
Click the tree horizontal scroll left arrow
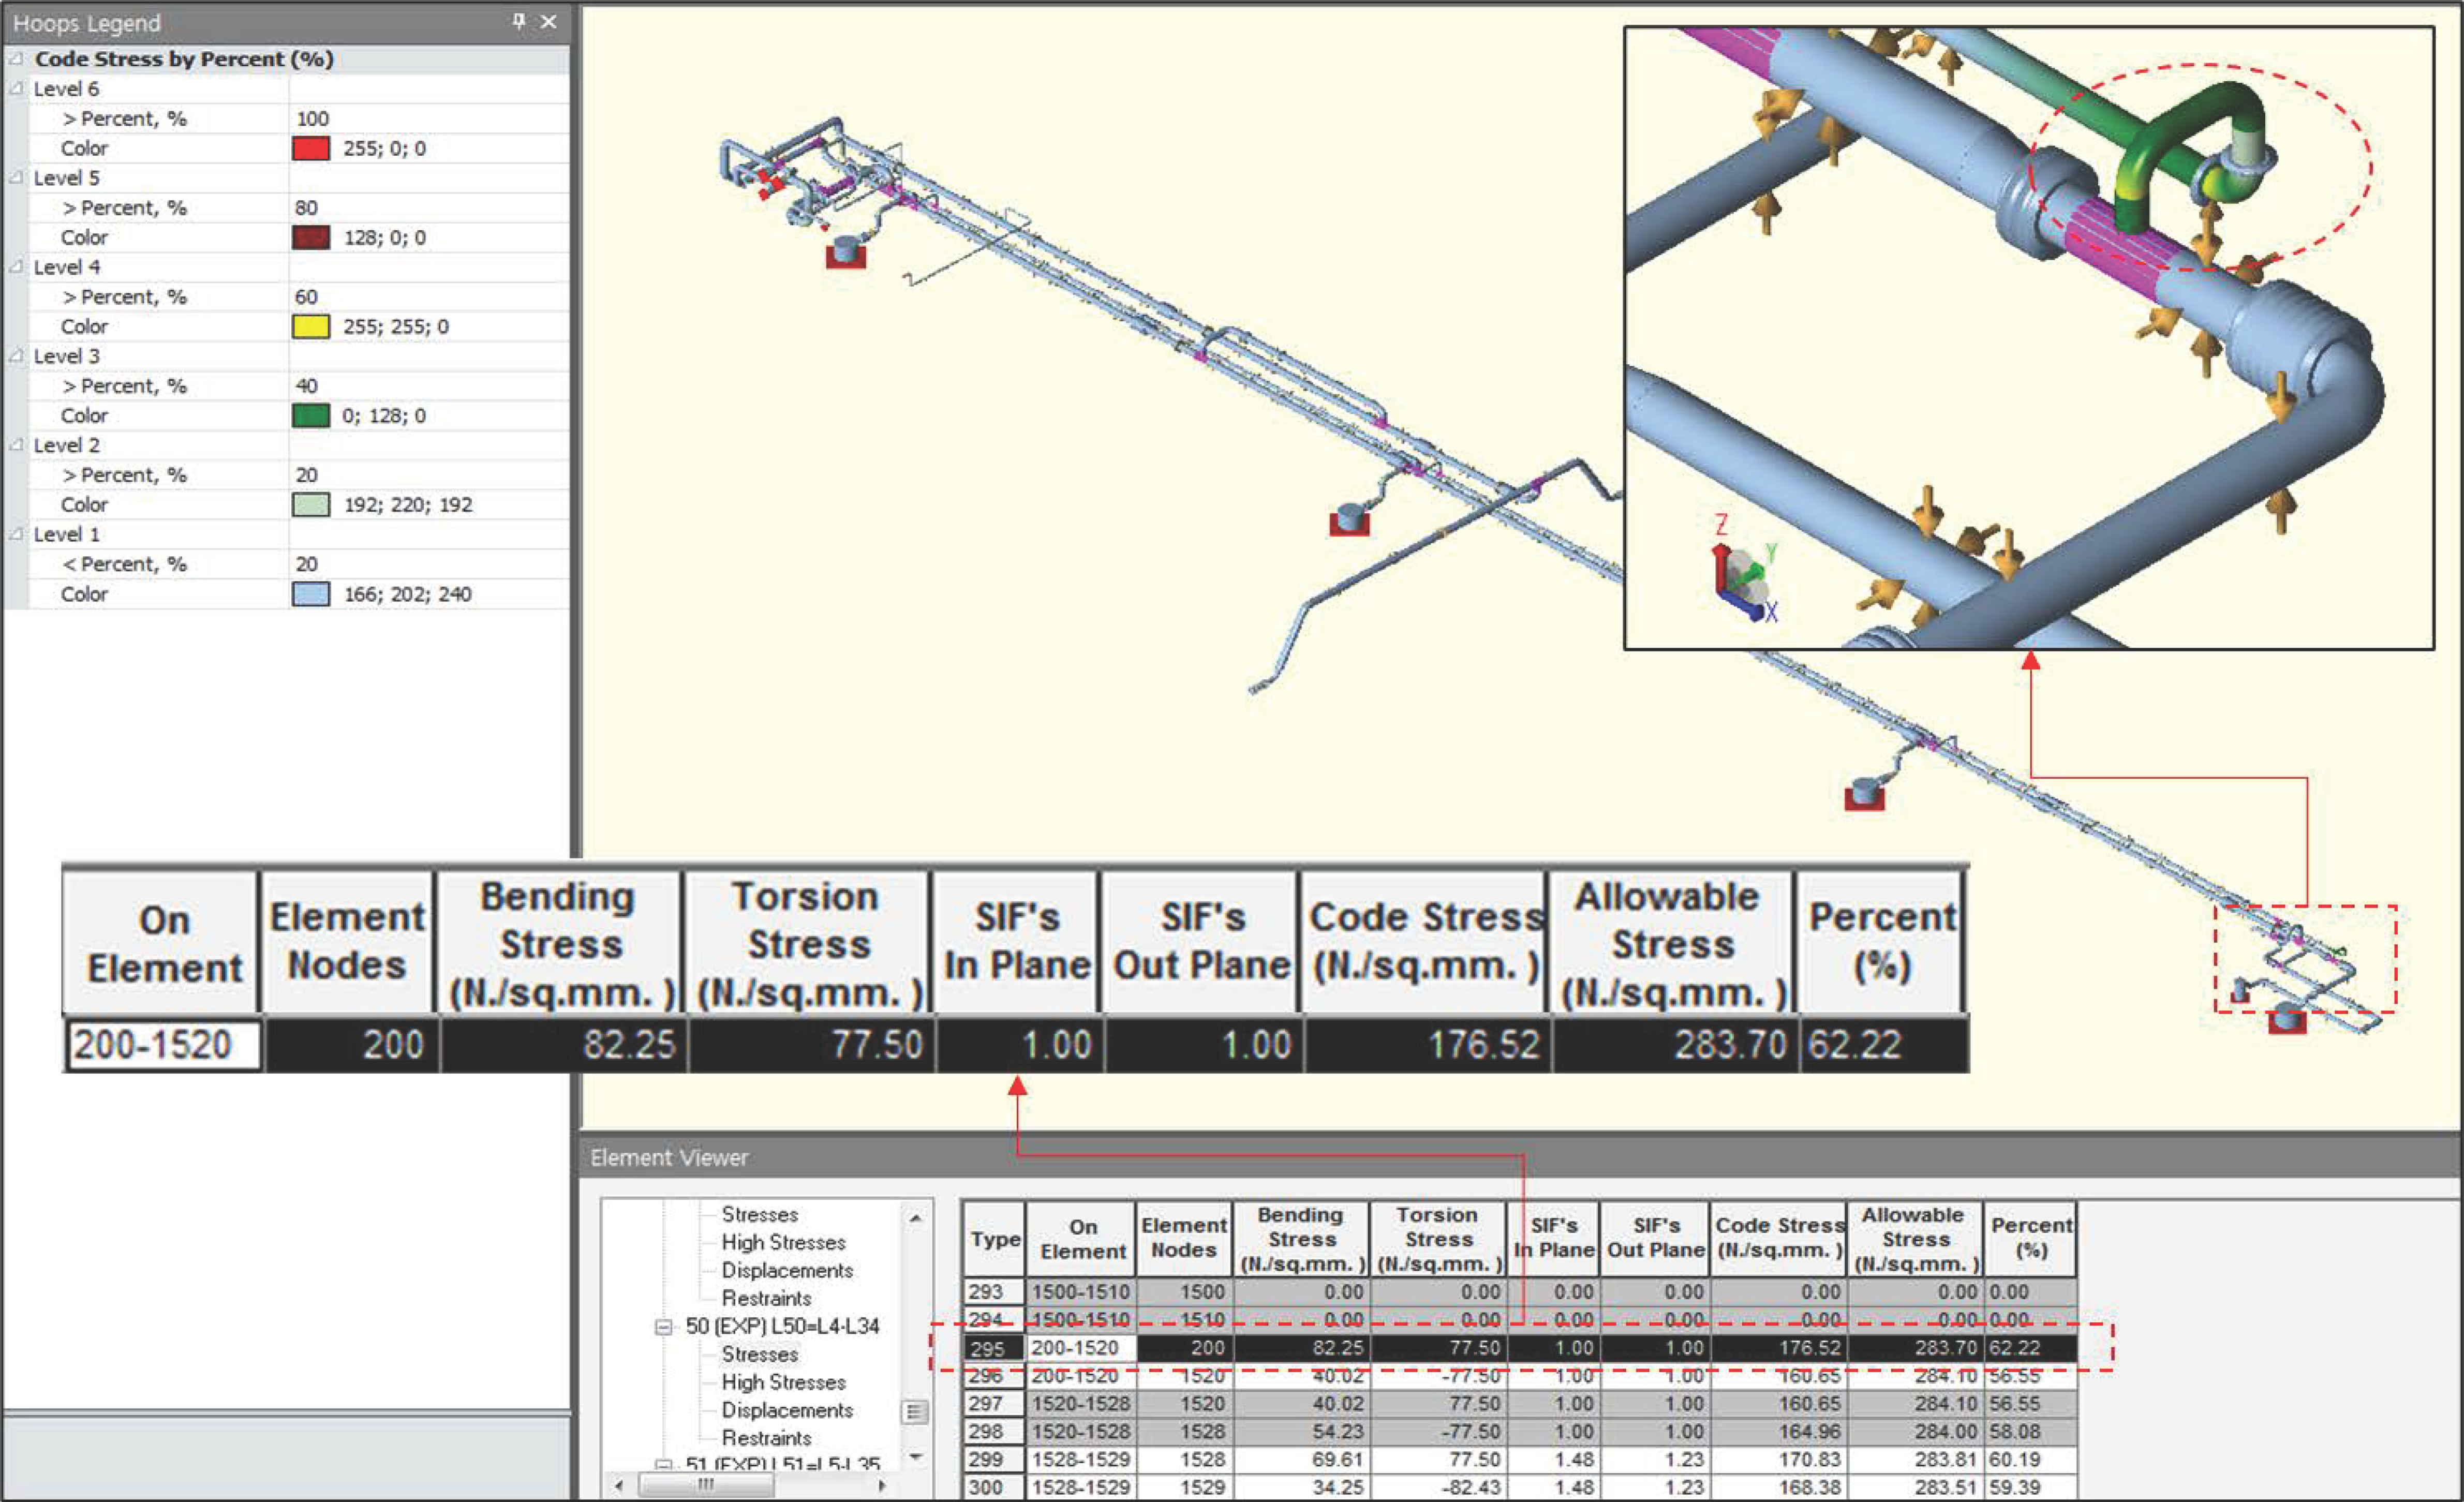[619, 1485]
